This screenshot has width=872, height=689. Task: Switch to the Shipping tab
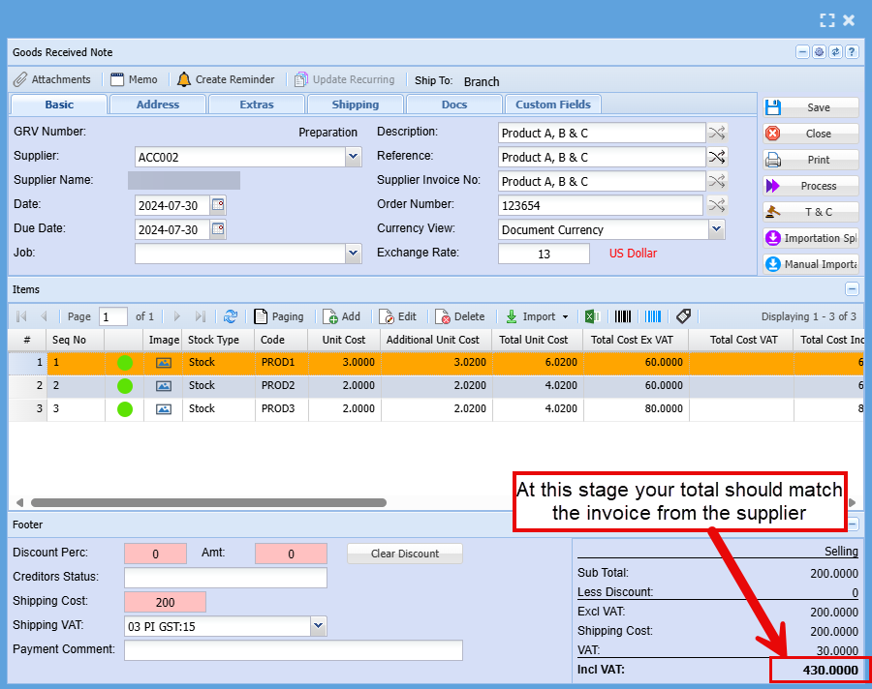356,105
